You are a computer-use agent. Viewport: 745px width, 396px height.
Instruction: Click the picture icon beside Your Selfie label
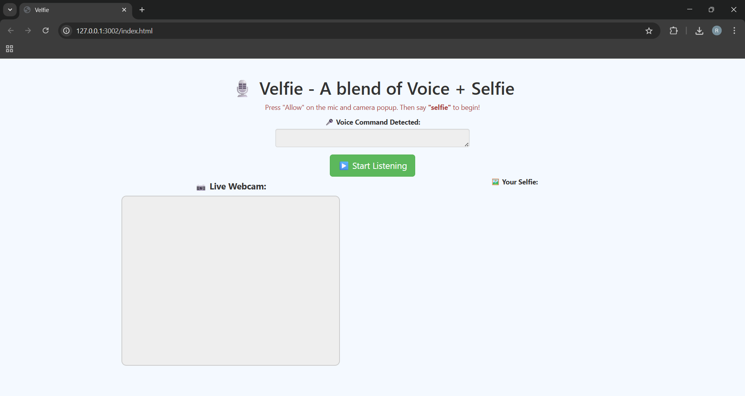(496, 182)
